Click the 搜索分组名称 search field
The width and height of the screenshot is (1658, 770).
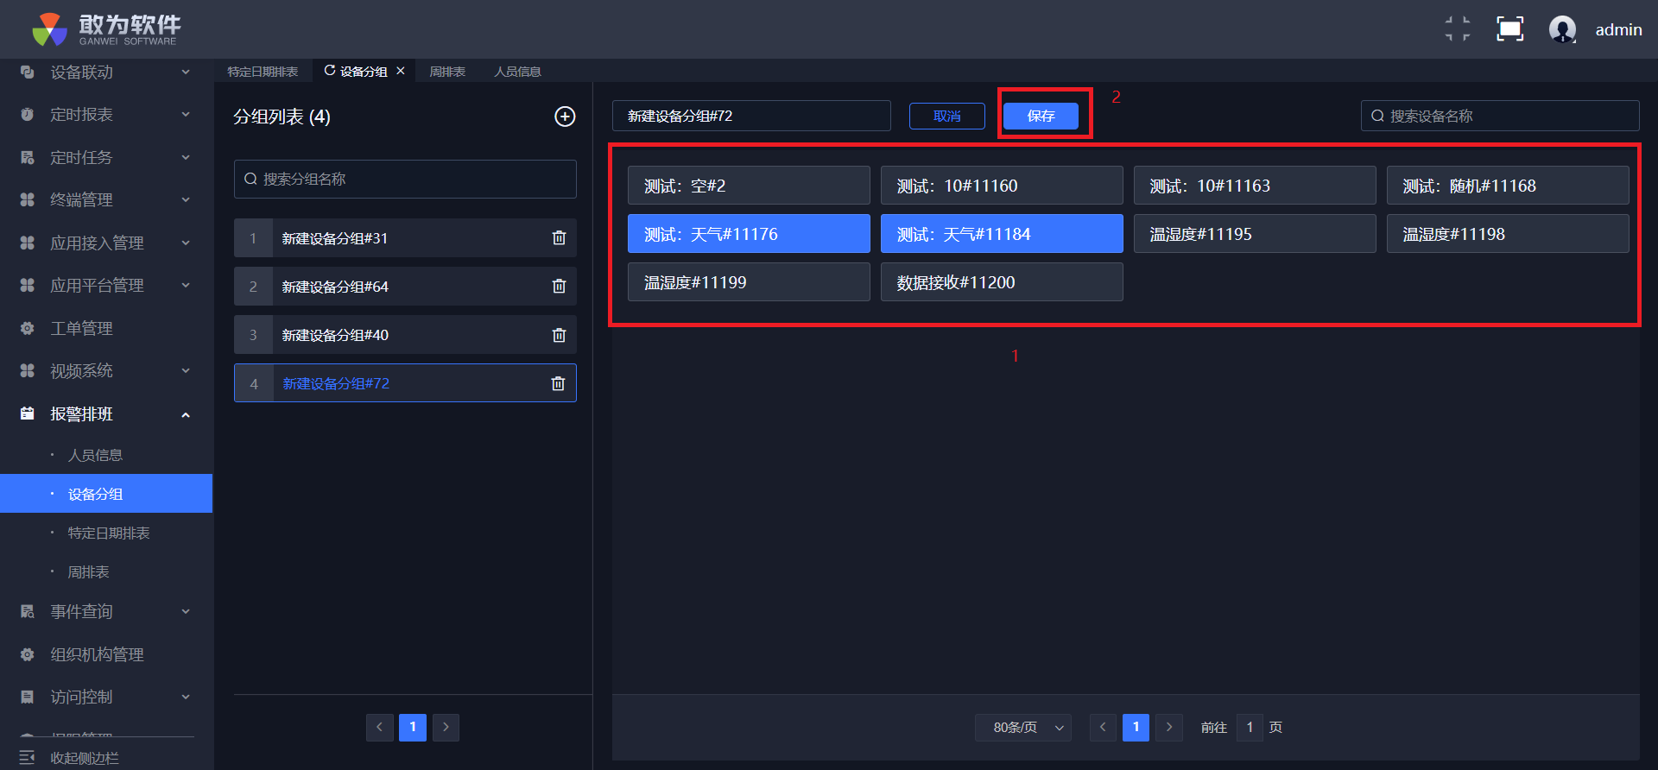pyautogui.click(x=405, y=179)
